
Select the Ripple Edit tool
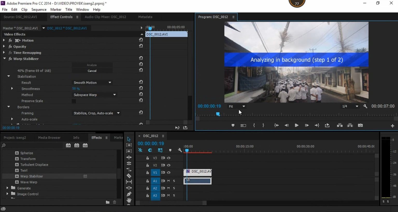(x=129, y=157)
